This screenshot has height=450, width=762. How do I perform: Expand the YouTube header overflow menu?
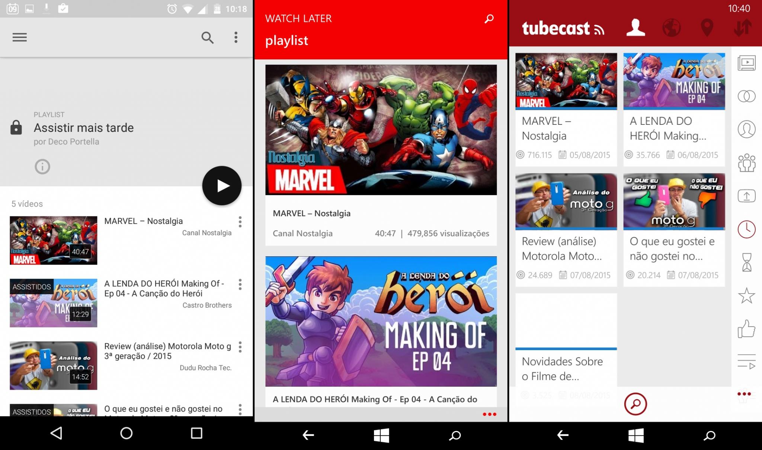[236, 37]
